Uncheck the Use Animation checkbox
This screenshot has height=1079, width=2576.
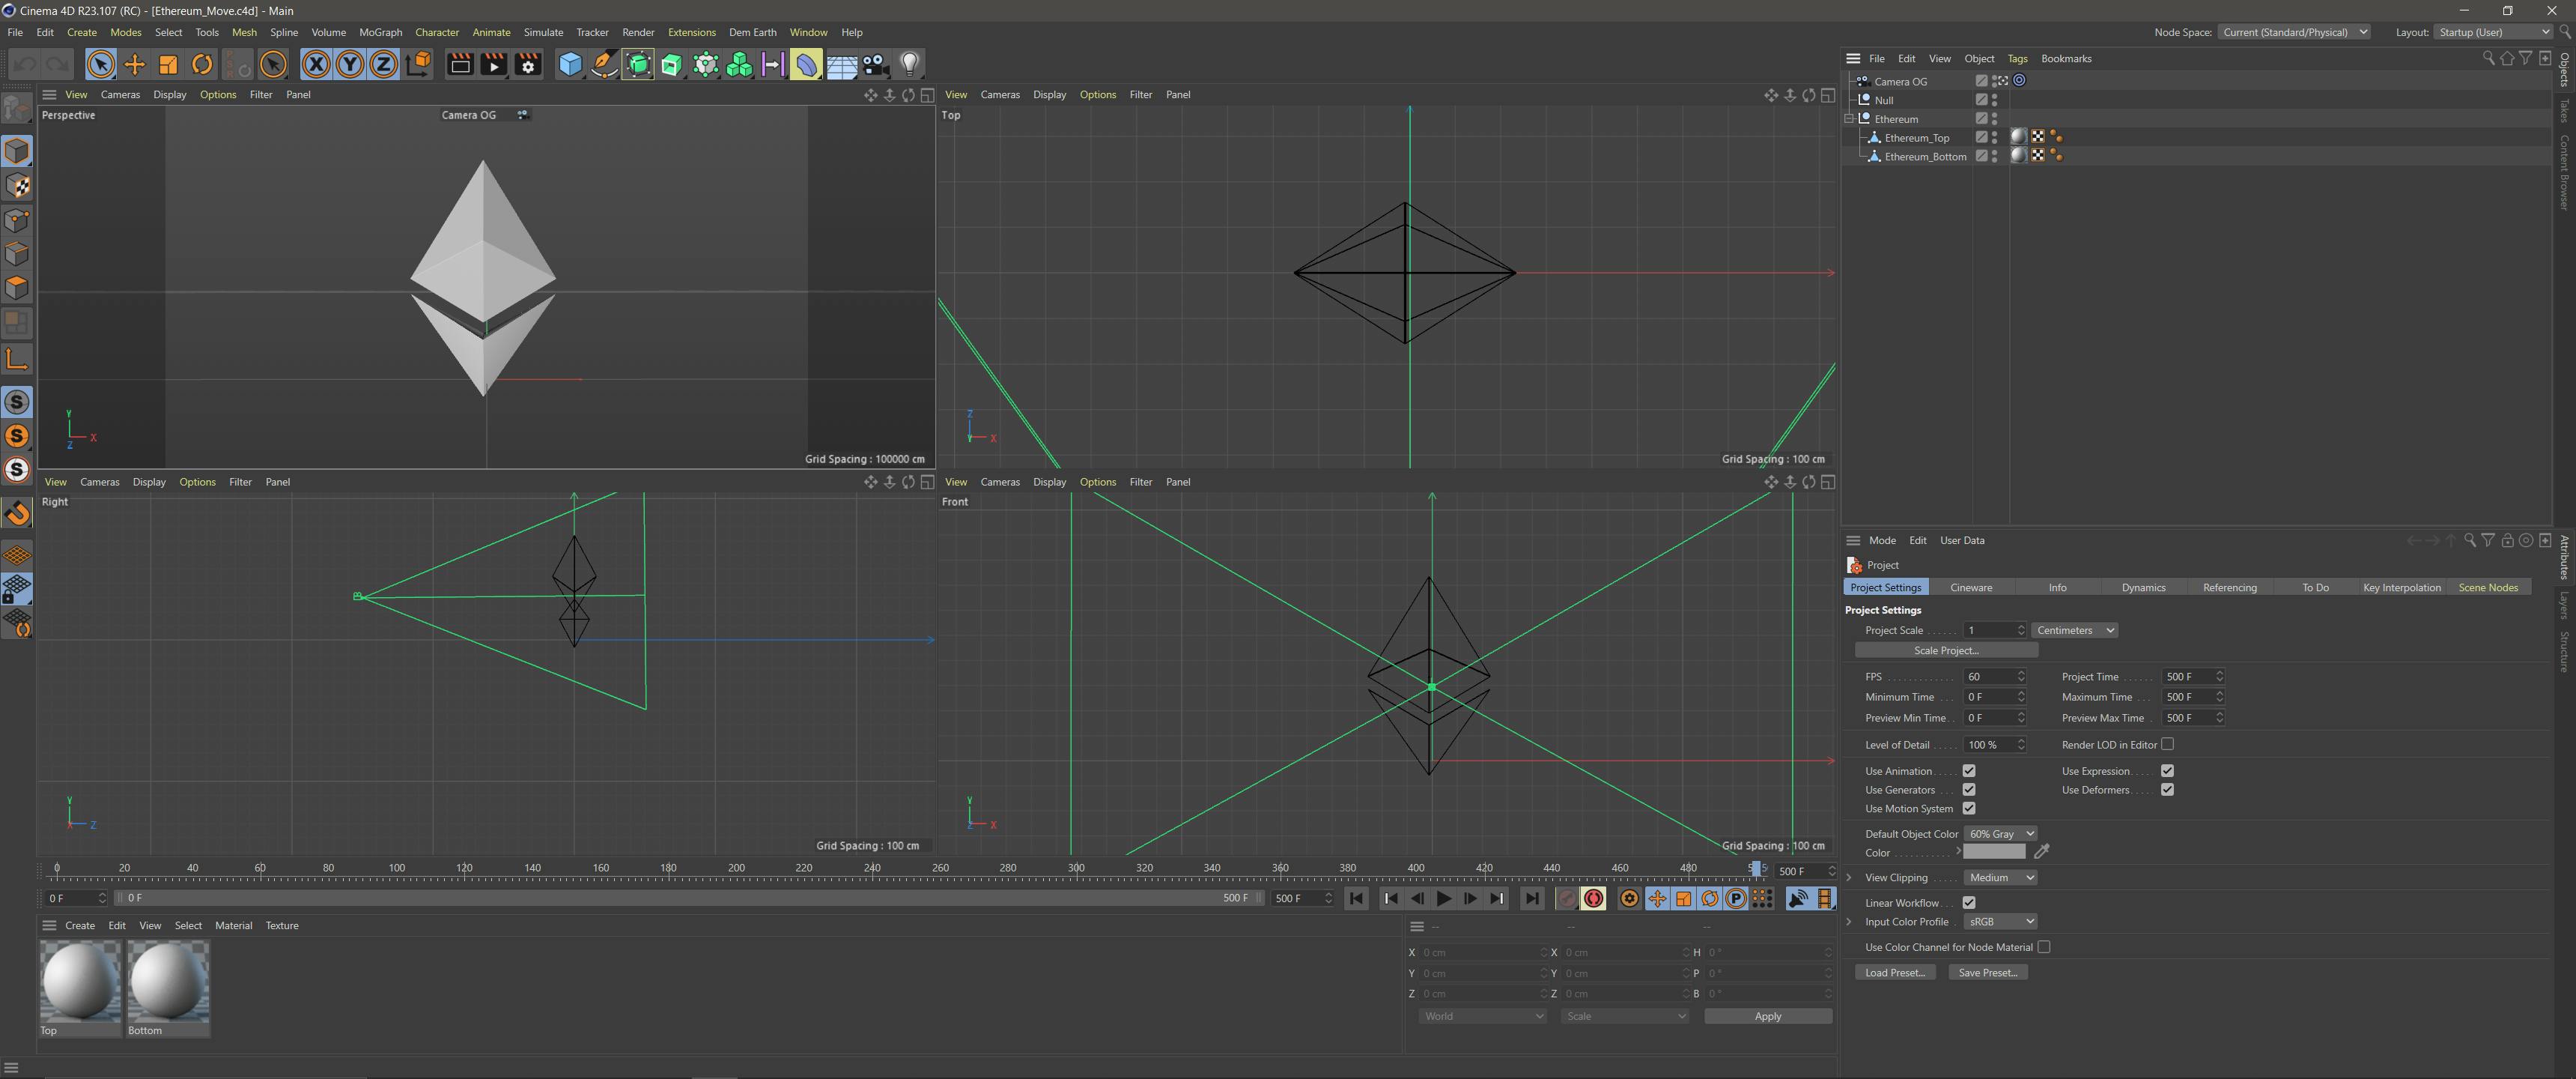(x=1968, y=771)
